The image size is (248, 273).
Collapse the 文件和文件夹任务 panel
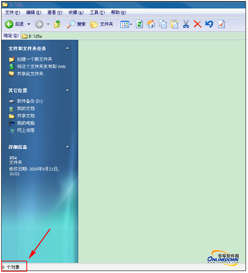click(x=68, y=48)
